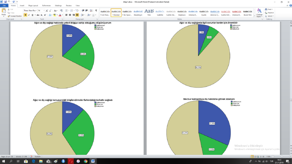Click the Words count in status bar

tap(21, 157)
